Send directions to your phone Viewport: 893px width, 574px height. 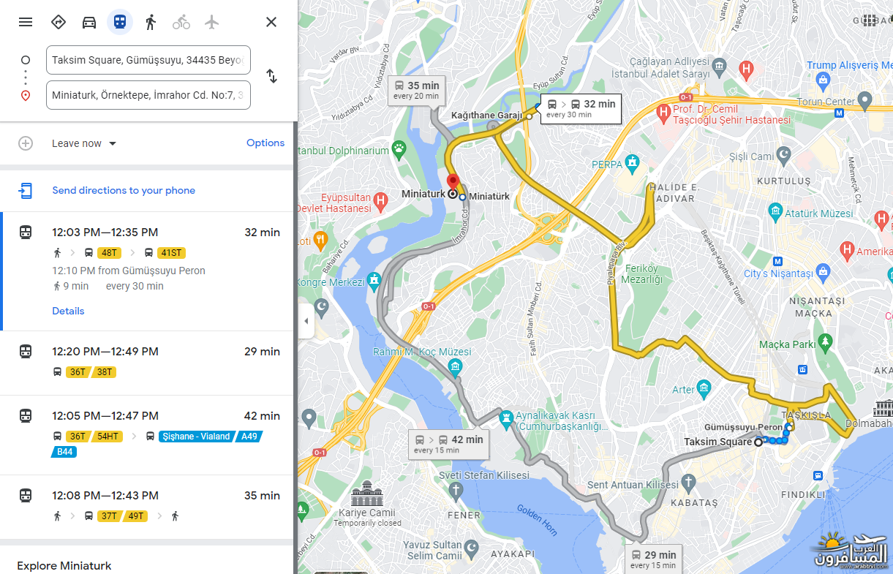(x=124, y=190)
